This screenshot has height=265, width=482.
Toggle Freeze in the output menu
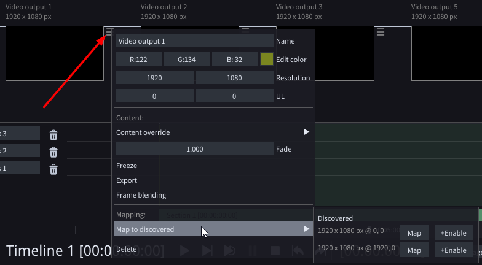[x=127, y=166]
